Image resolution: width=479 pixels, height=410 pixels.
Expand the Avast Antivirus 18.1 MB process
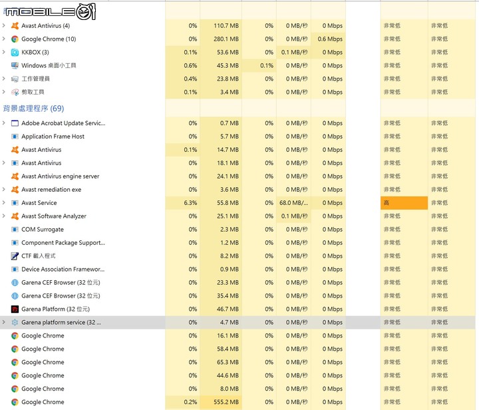point(4,163)
